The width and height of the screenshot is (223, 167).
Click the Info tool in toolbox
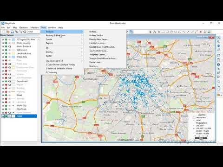point(218,64)
